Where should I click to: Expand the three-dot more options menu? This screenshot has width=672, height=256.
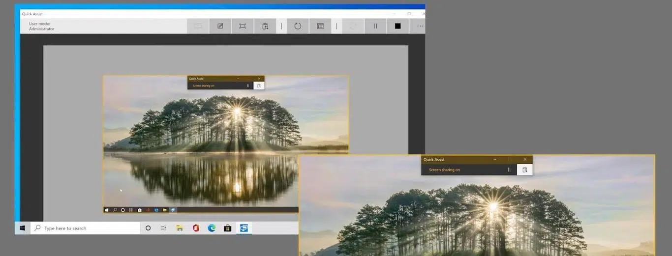pos(420,26)
